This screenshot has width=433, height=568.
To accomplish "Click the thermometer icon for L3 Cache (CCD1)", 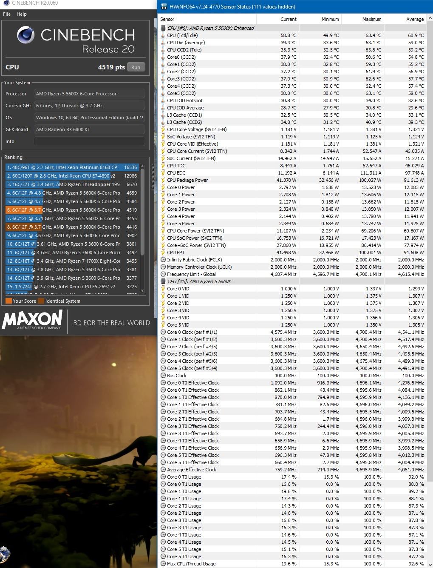I will pos(163,115).
